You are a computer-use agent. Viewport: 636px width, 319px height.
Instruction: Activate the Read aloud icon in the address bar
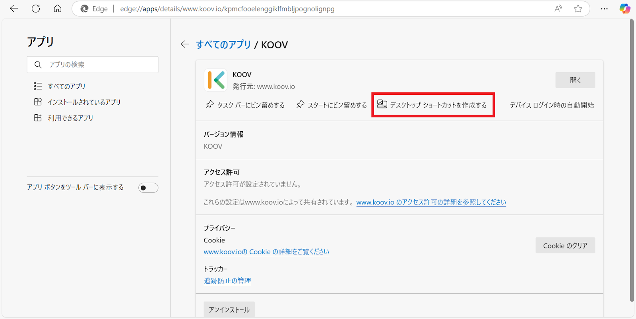(x=558, y=9)
